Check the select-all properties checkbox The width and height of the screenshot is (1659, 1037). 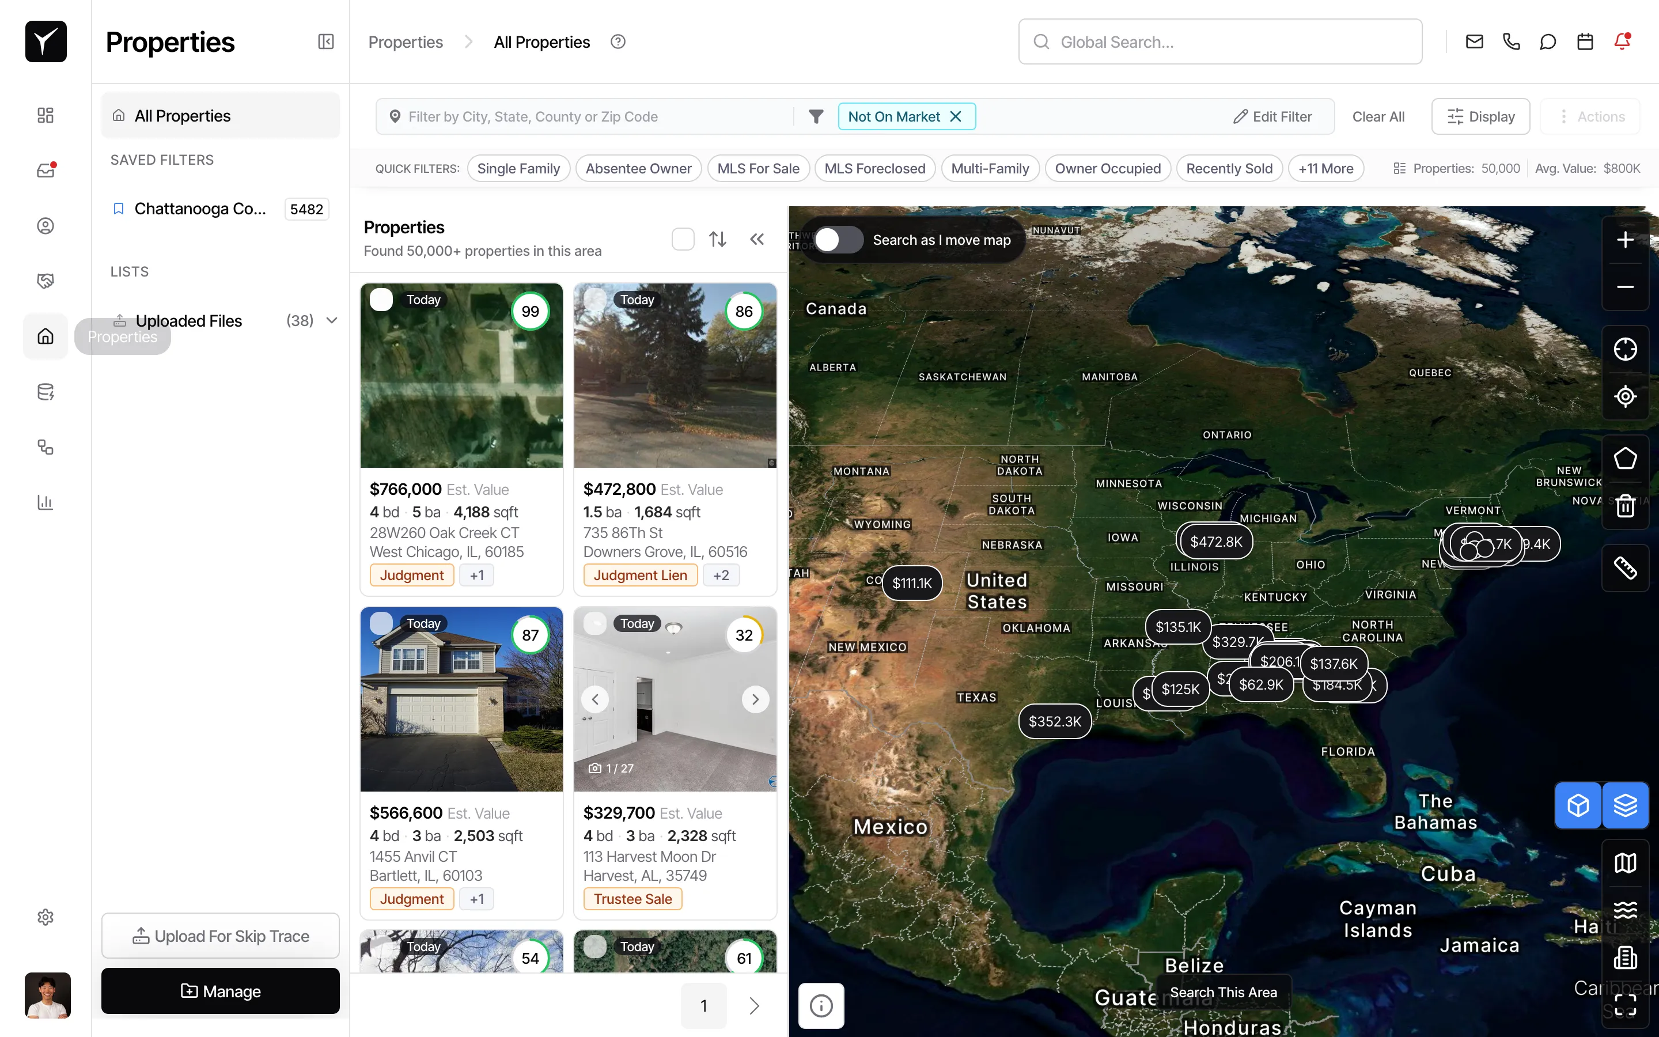[683, 239]
